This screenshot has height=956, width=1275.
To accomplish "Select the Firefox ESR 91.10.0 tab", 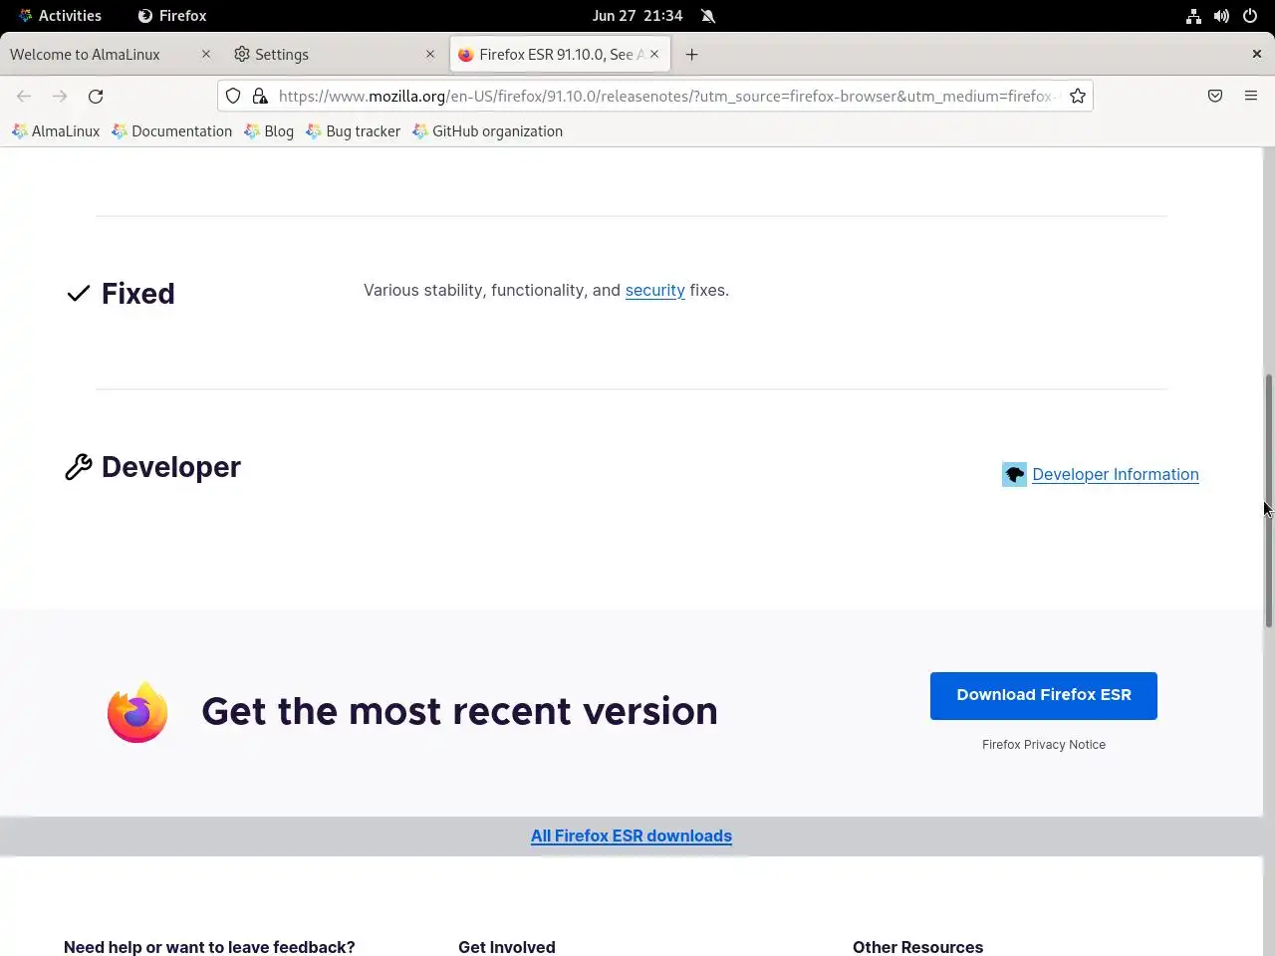I will coord(560,54).
